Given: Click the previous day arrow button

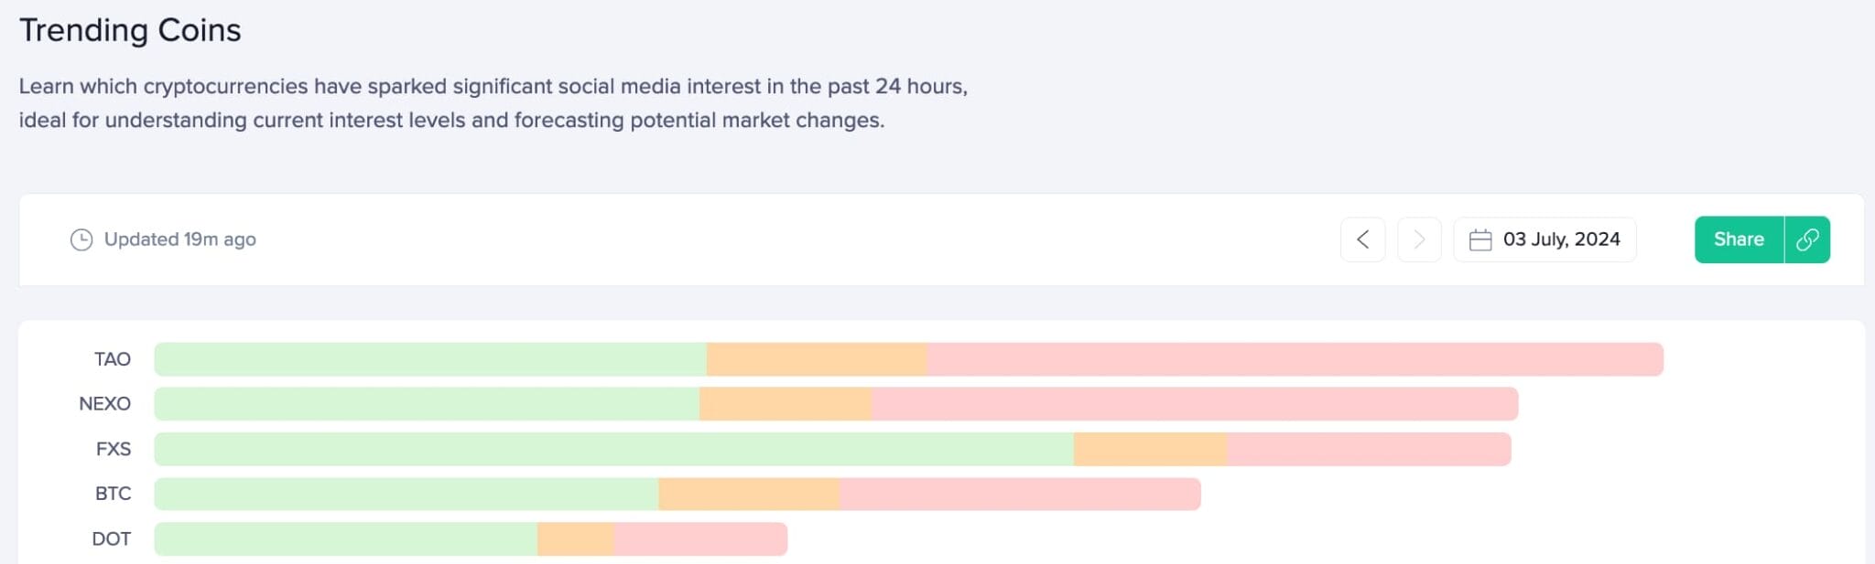Looking at the screenshot, I should coord(1362,239).
